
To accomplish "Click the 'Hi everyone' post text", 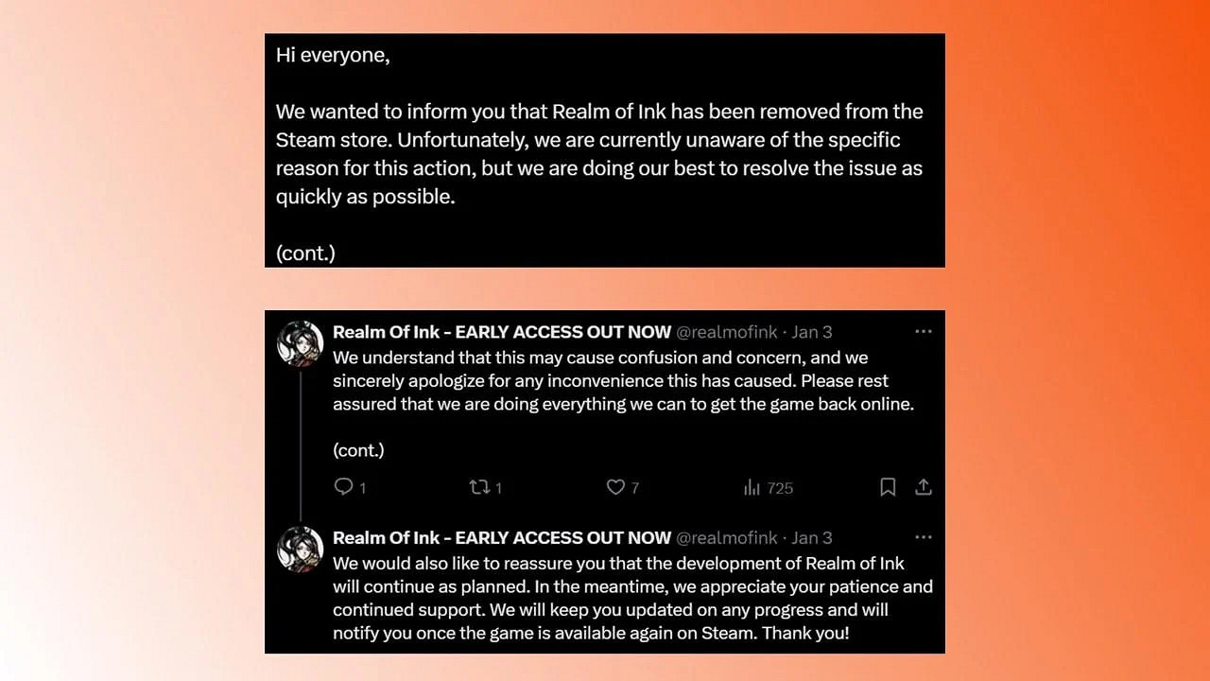I will click(x=333, y=55).
